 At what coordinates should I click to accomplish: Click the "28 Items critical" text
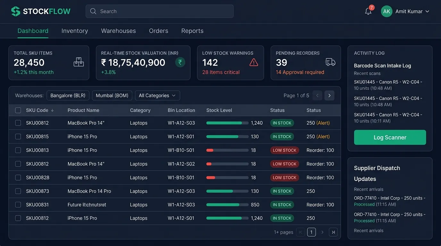point(221,72)
